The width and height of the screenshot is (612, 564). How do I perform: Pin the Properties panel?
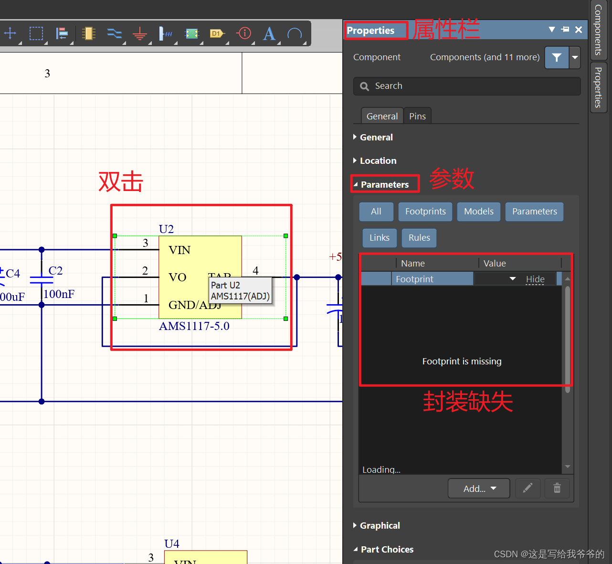[565, 30]
